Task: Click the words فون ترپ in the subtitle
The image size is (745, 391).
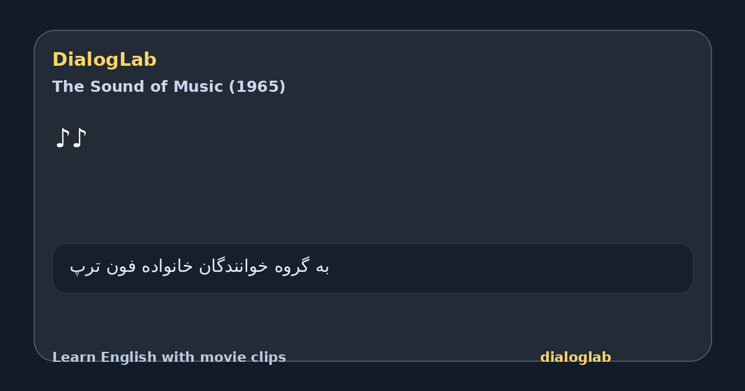Action: (104, 266)
